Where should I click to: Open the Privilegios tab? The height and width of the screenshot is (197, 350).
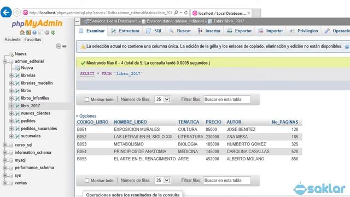click(304, 31)
